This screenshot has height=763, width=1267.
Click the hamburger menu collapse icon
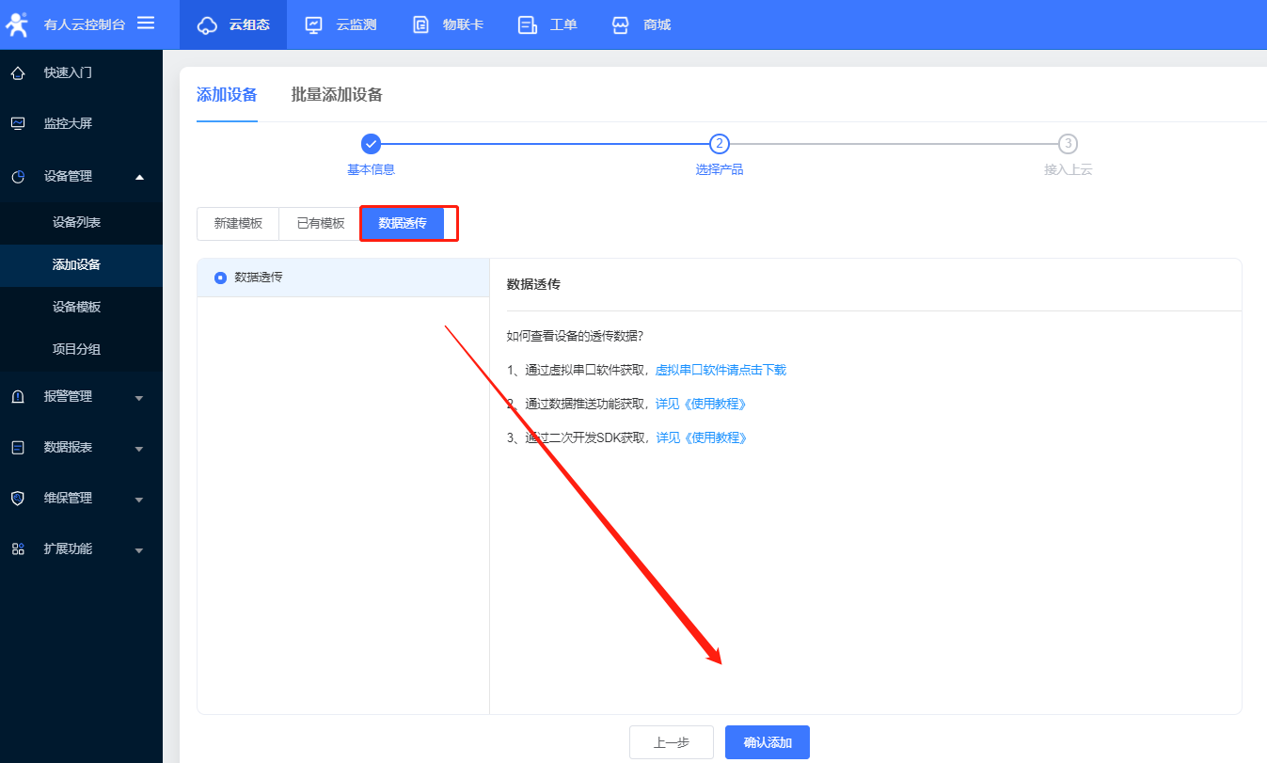[146, 24]
